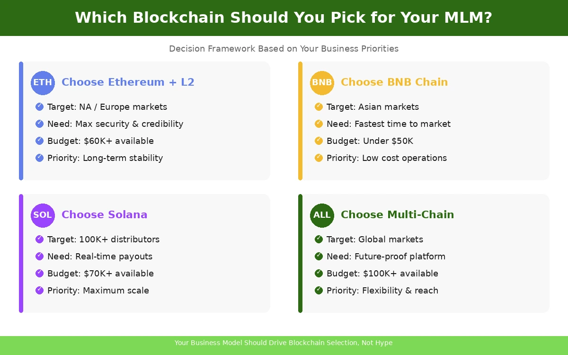
Task: Click the blue accent bar on Ethereum card
Action: 21,121
